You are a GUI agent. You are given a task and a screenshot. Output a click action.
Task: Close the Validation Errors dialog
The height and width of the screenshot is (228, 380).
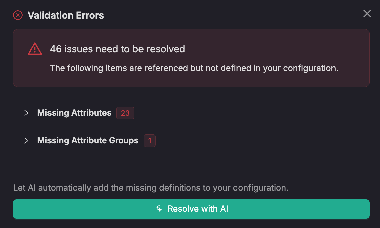367,13
